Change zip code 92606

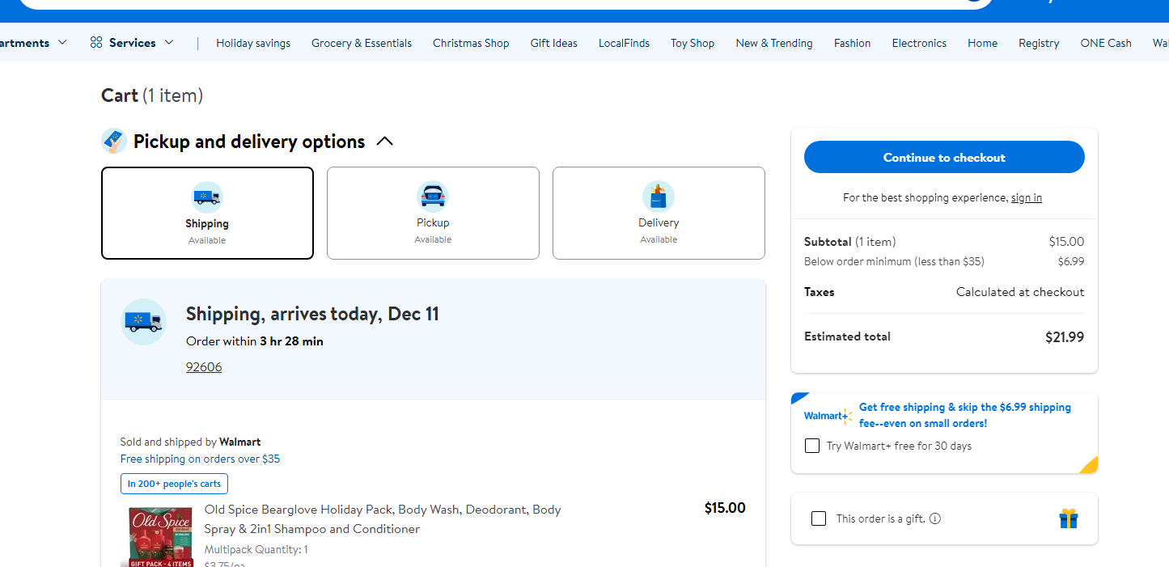(204, 367)
